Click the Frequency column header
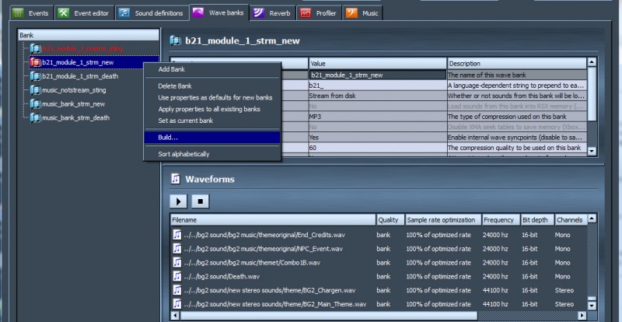Image resolution: width=622 pixels, height=322 pixels. point(499,220)
